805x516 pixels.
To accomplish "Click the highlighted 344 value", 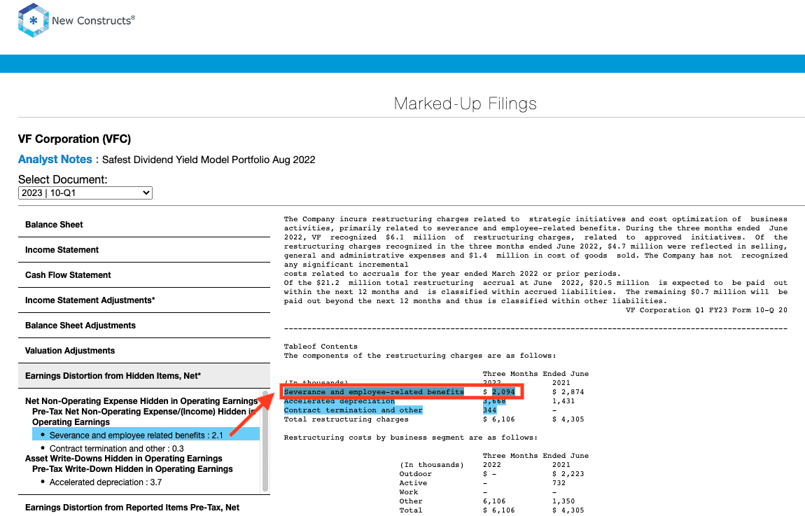I will tap(490, 410).
